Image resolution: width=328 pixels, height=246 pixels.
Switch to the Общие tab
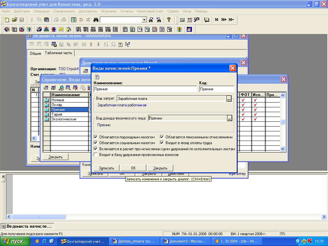click(35, 53)
